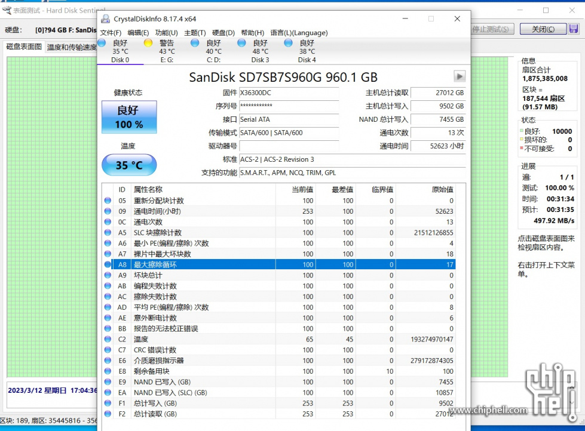
Task: Click the 良好 100 % health status button
Action: pos(129,117)
